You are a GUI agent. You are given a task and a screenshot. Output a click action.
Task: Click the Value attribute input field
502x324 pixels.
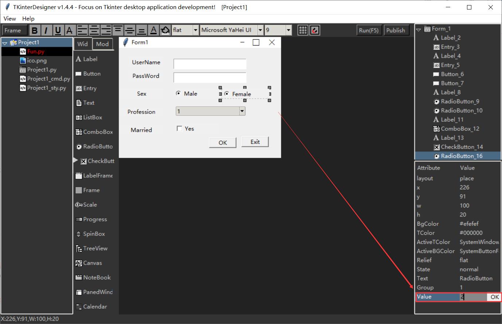[x=473, y=297]
